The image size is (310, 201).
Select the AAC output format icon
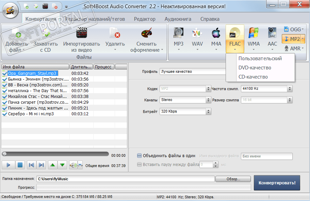point(272,33)
